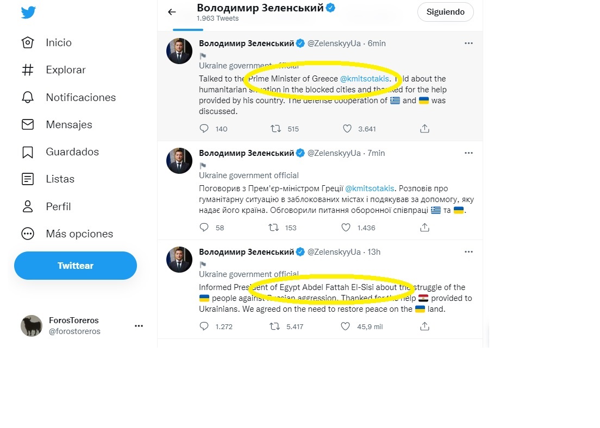Share the English tweet about Greece
The width and height of the screenshot is (600, 428).
(x=425, y=129)
